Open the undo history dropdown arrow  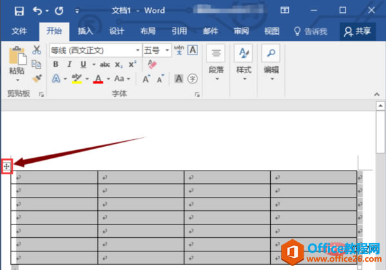pyautogui.click(x=47, y=11)
